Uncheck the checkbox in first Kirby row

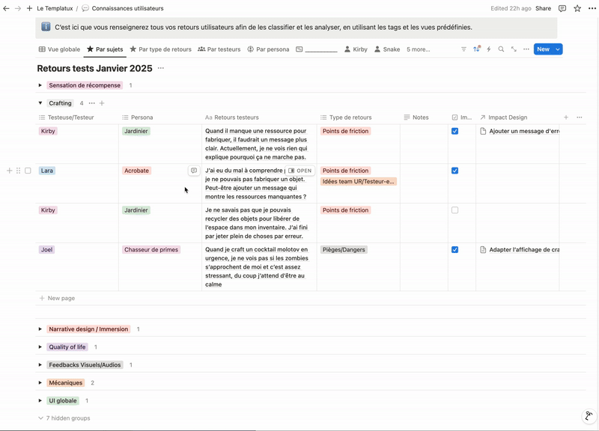(454, 131)
